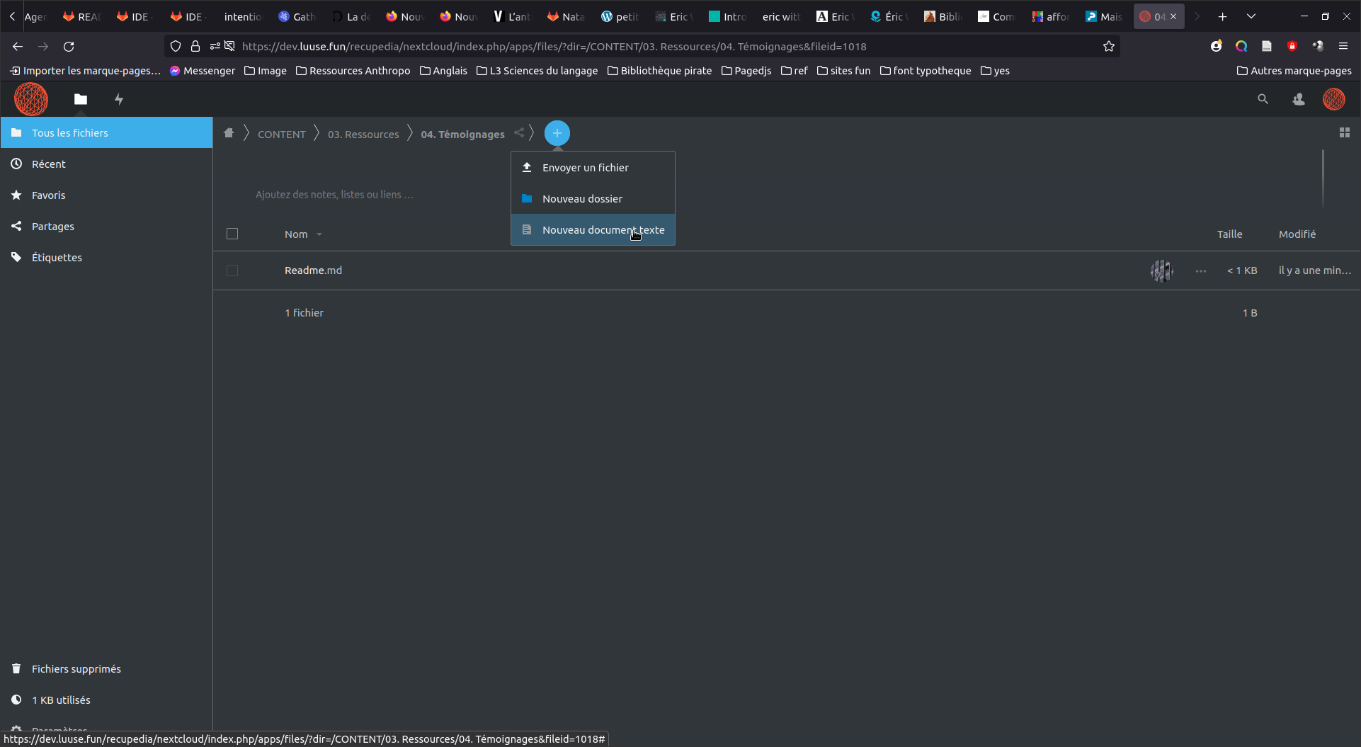Open the Nextcloud search magnifier

click(x=1263, y=99)
